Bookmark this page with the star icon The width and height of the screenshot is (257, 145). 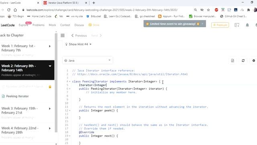coord(208,10)
